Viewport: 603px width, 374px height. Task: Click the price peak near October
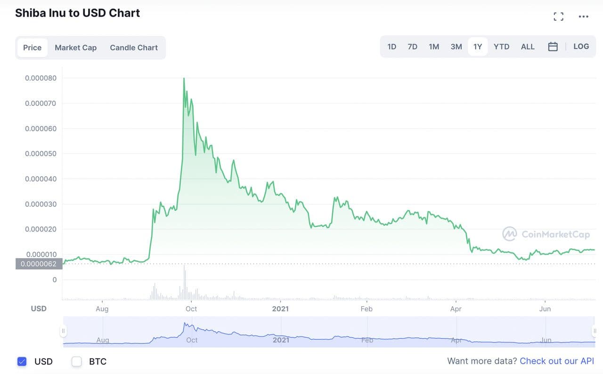184,79
